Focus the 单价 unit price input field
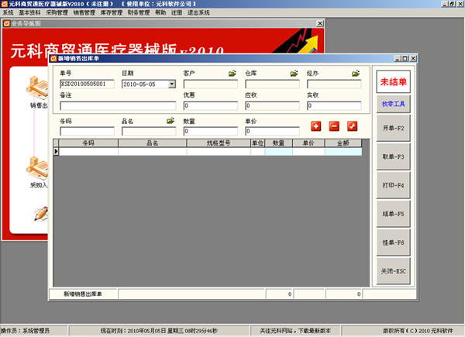The width and height of the screenshot is (465, 337). pyautogui.click(x=272, y=131)
